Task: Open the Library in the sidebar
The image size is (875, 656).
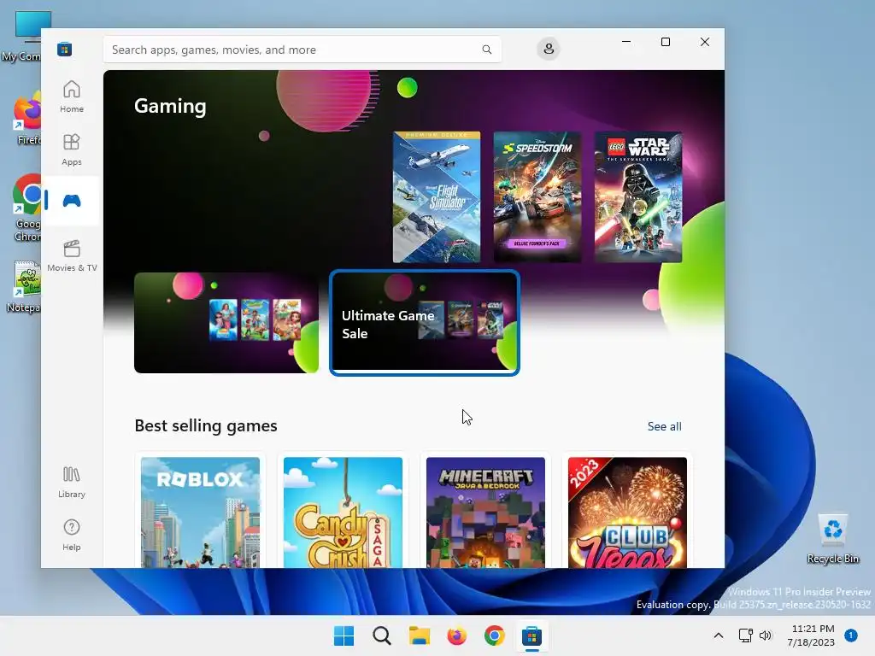Action: coord(72,482)
